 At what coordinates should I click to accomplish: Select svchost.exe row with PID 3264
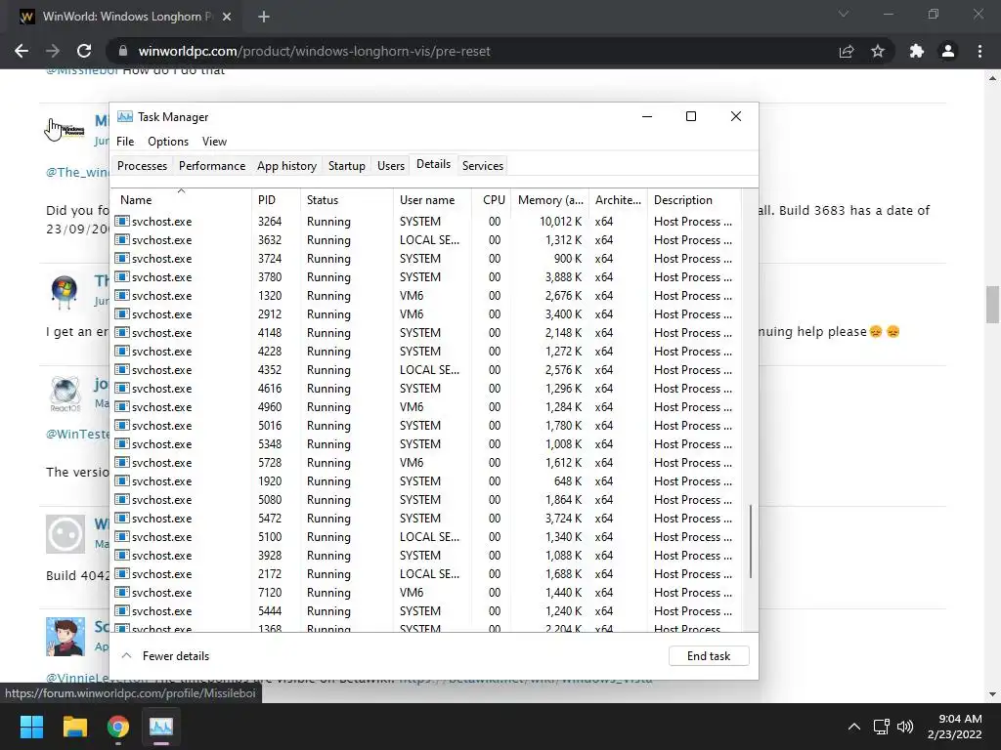click(426, 222)
